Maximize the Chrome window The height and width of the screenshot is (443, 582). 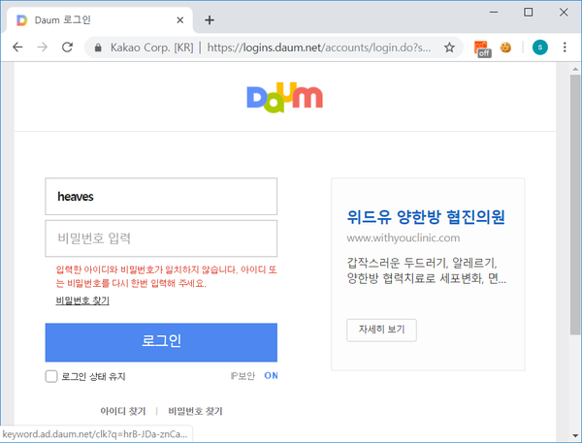pyautogui.click(x=529, y=13)
